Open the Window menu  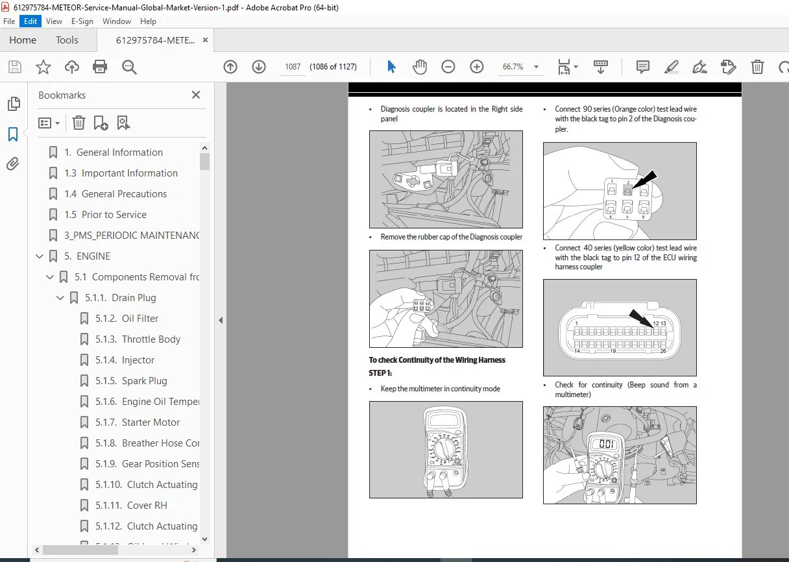click(x=117, y=21)
